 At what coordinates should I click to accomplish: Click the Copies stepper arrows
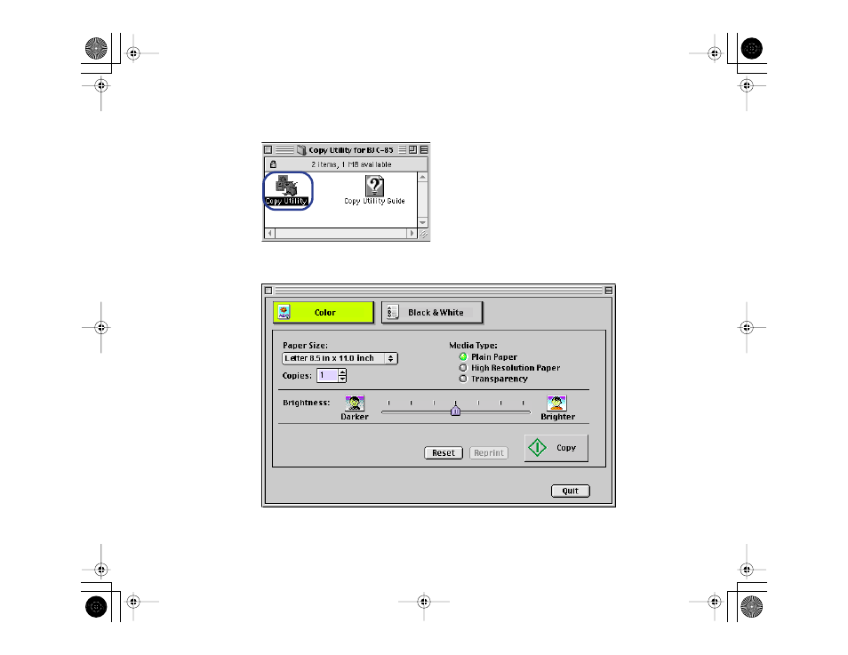[x=342, y=376]
